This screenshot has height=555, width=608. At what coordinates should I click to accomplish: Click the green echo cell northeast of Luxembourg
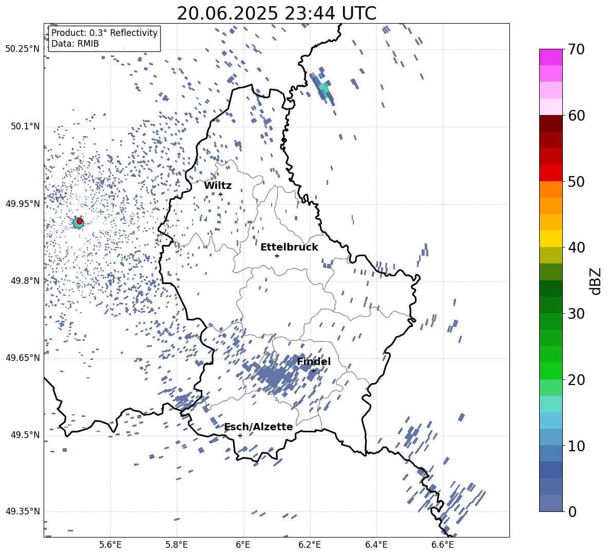coord(324,88)
